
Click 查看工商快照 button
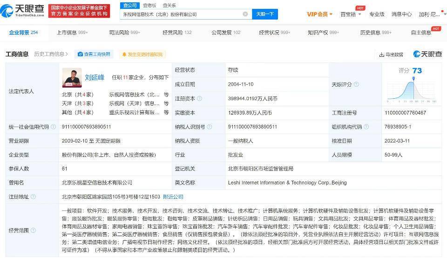tap(94, 54)
